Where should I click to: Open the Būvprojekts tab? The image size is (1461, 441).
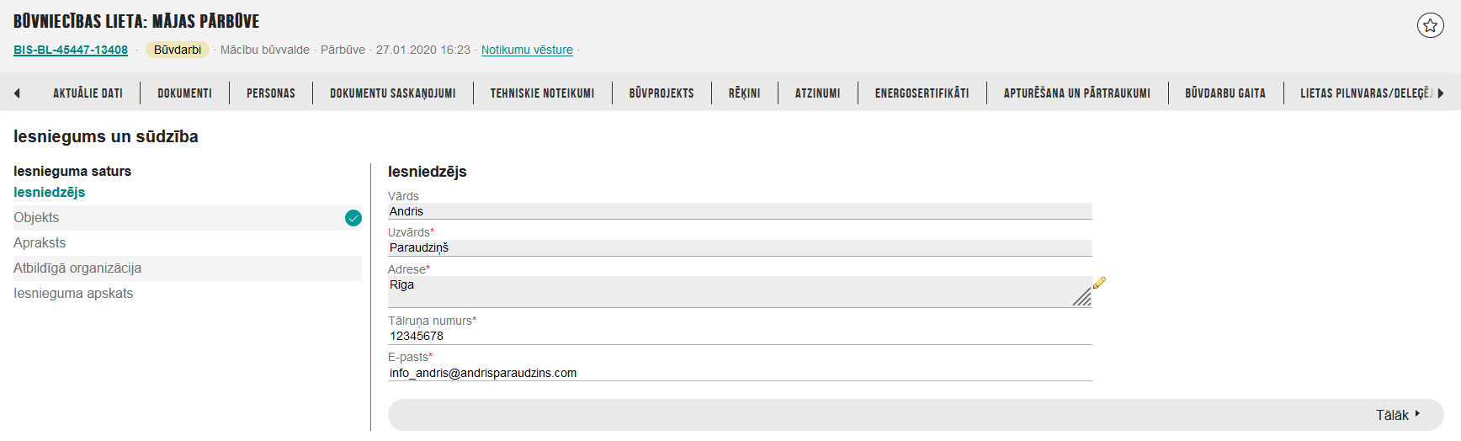click(x=661, y=93)
